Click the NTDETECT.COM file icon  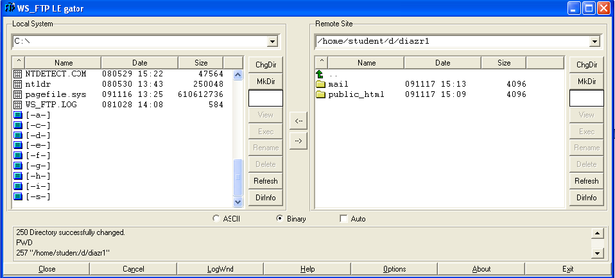pos(17,74)
